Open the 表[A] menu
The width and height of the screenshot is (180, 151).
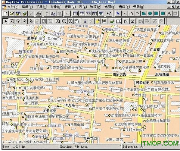coord(83,7)
